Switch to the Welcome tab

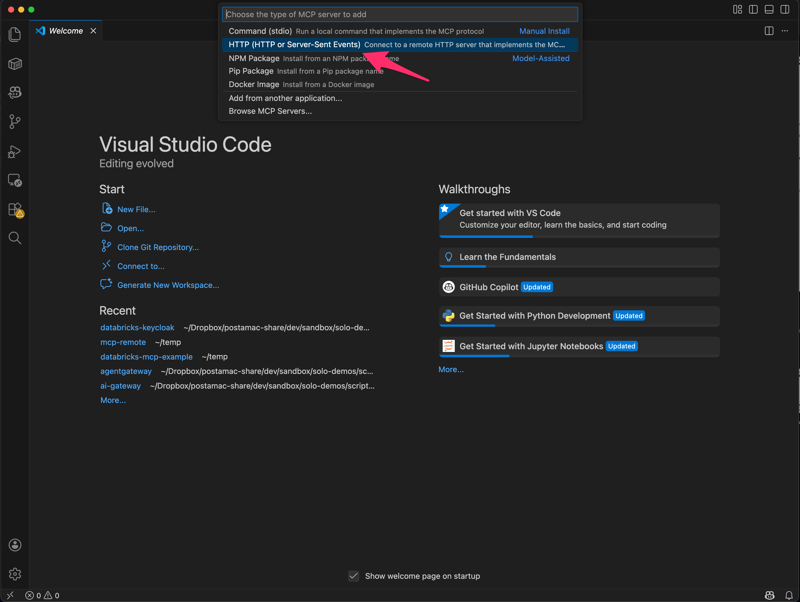65,31
